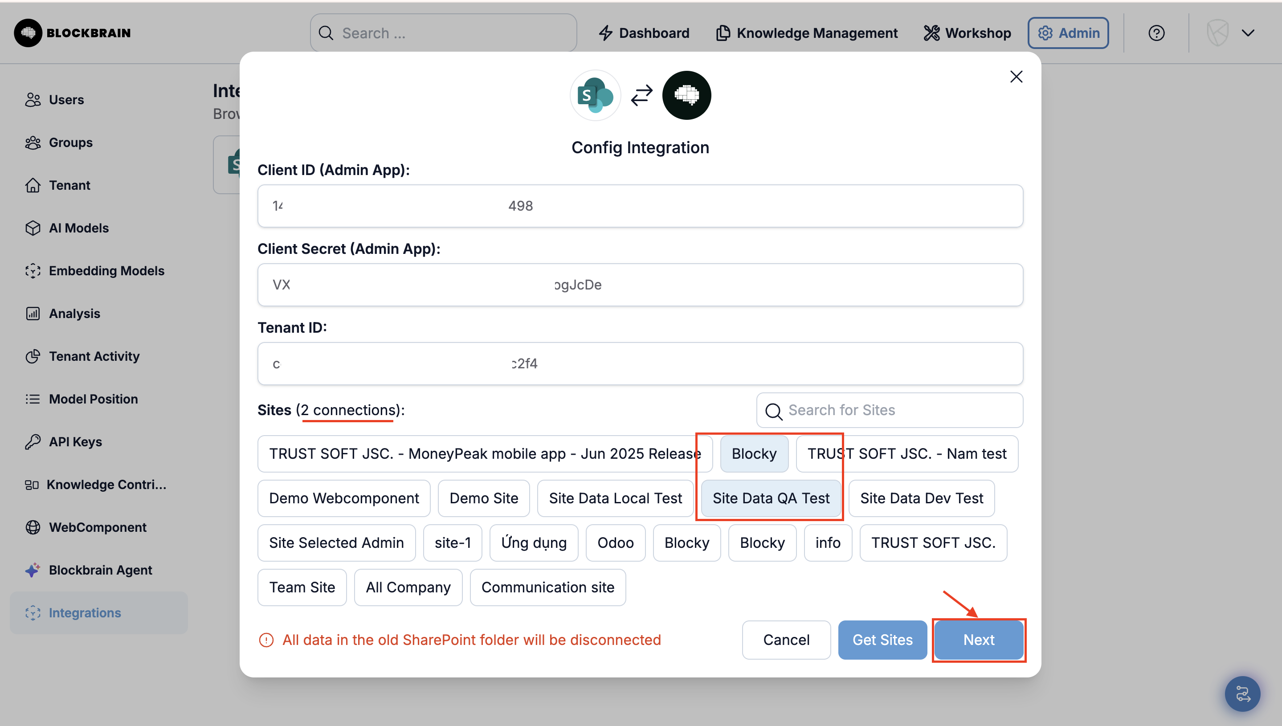Open Groups in the sidebar
Screen dimensions: 1282x726
[99, 143]
